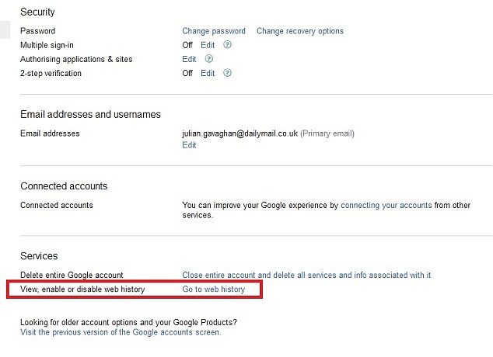Open the 2-step verification help icon
The image size is (493, 357).
point(227,73)
